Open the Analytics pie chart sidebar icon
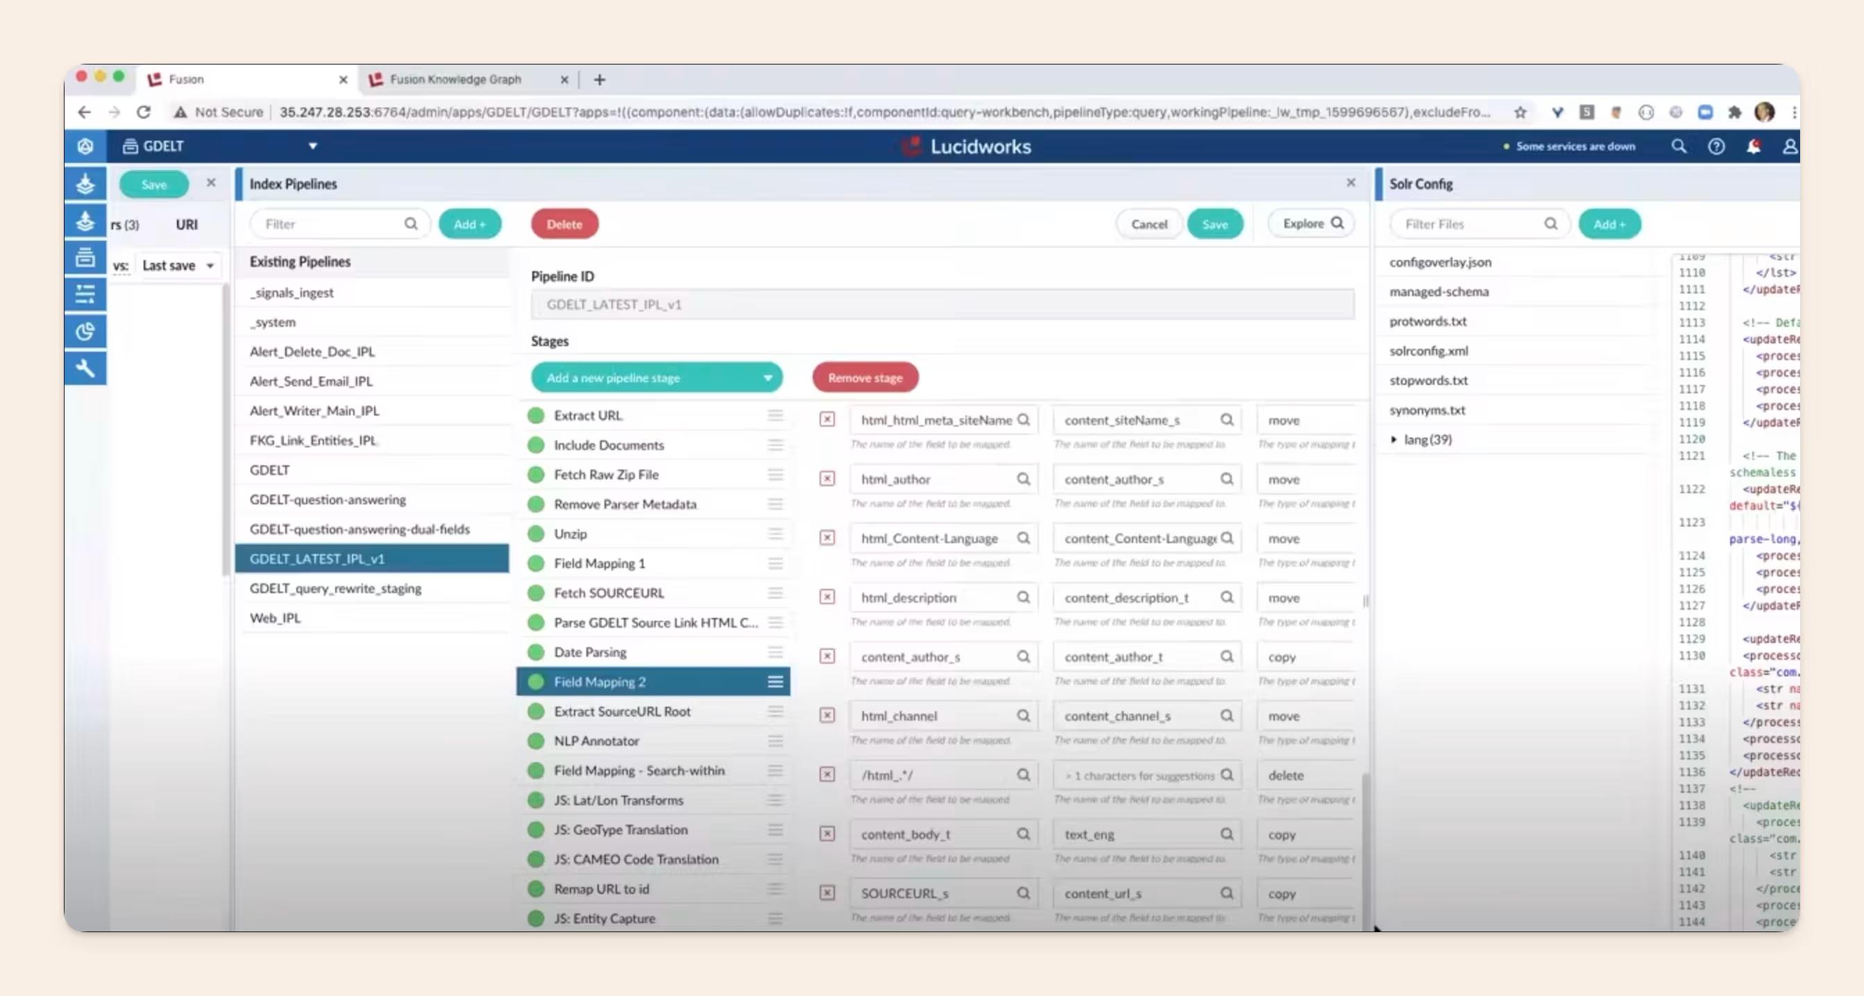This screenshot has width=1864, height=996. tap(85, 332)
